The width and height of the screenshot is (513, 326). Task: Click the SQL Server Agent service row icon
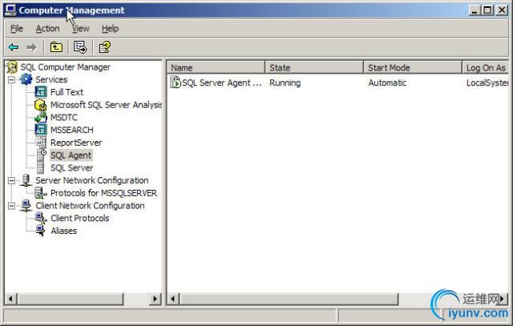(176, 83)
